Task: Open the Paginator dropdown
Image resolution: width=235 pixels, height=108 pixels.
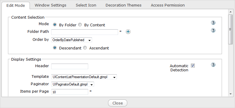Action: pos(73,84)
